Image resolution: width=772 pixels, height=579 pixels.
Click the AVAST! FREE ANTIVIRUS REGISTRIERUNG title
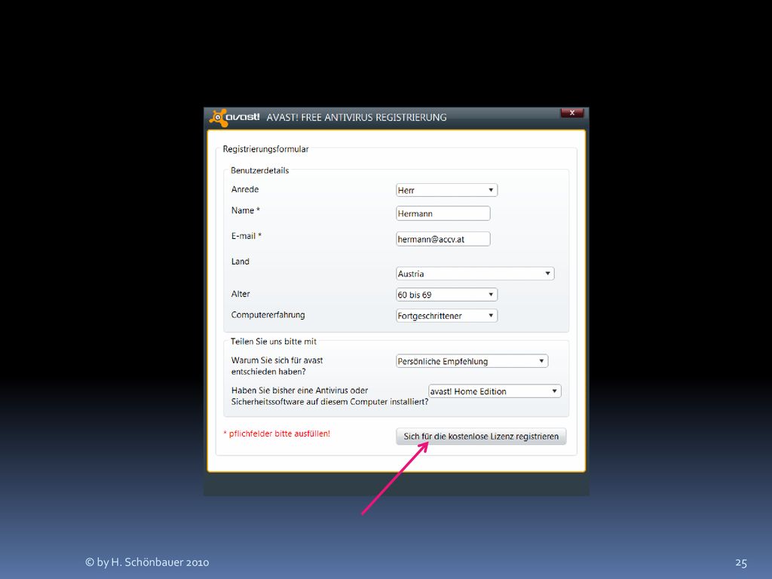pyautogui.click(x=357, y=118)
